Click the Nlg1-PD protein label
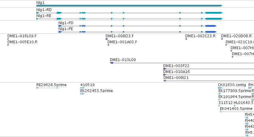 pos(66,23)
